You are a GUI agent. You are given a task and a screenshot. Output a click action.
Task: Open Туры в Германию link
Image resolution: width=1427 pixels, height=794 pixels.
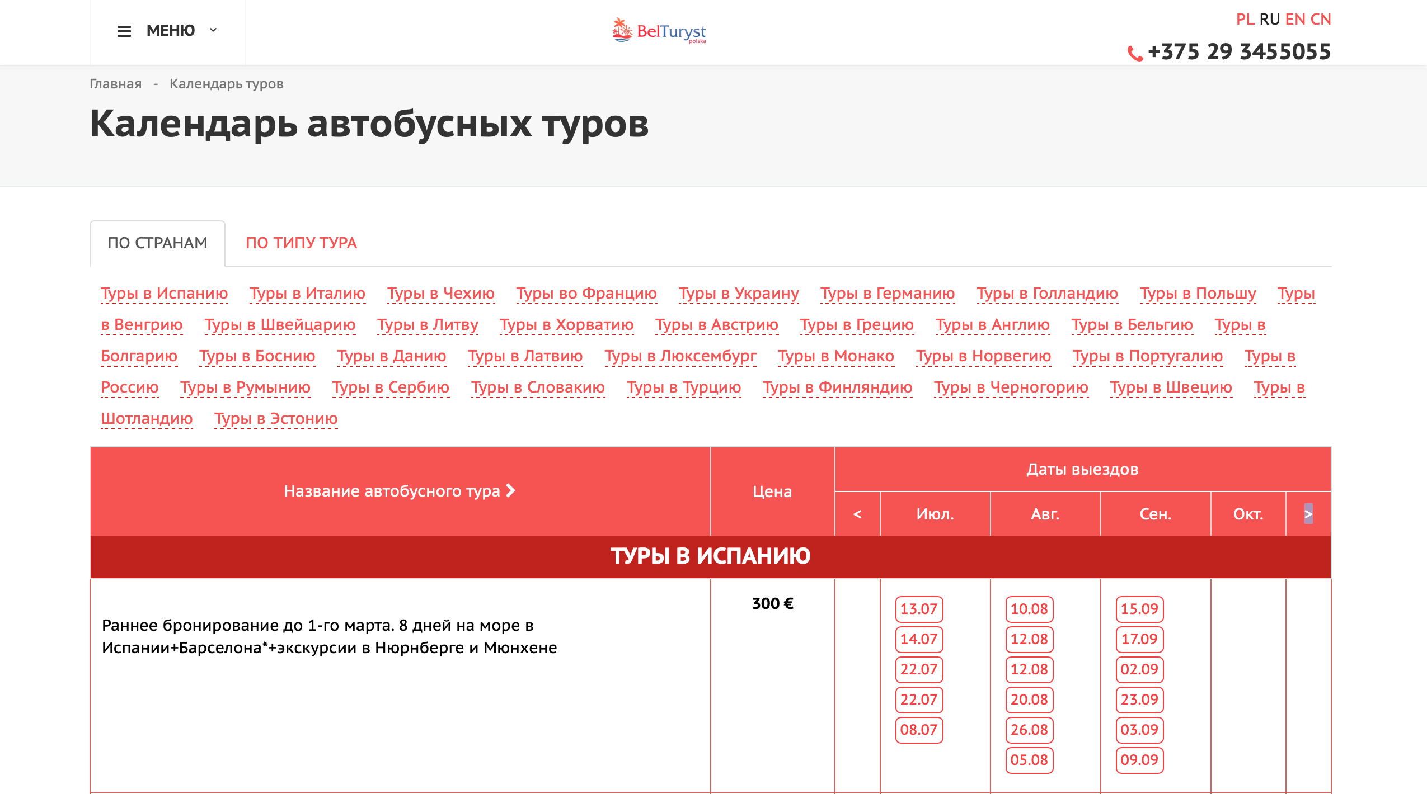point(888,293)
